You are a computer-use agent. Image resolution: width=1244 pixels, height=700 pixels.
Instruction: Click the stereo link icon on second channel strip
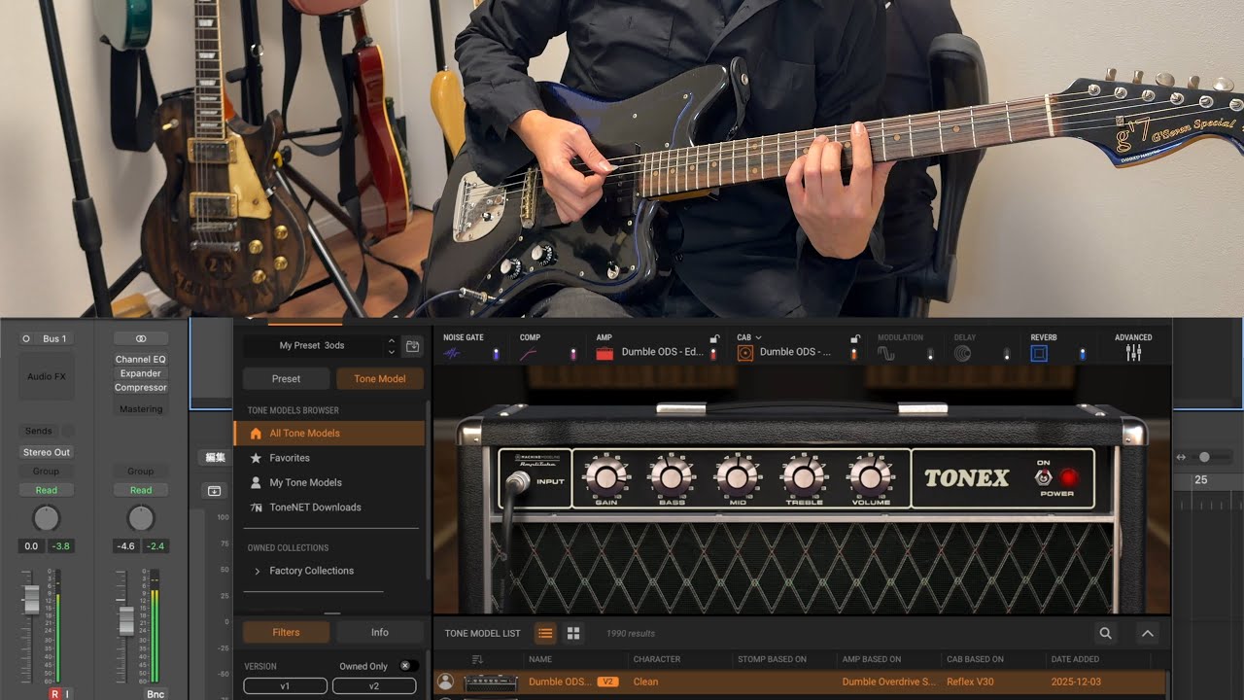click(141, 338)
